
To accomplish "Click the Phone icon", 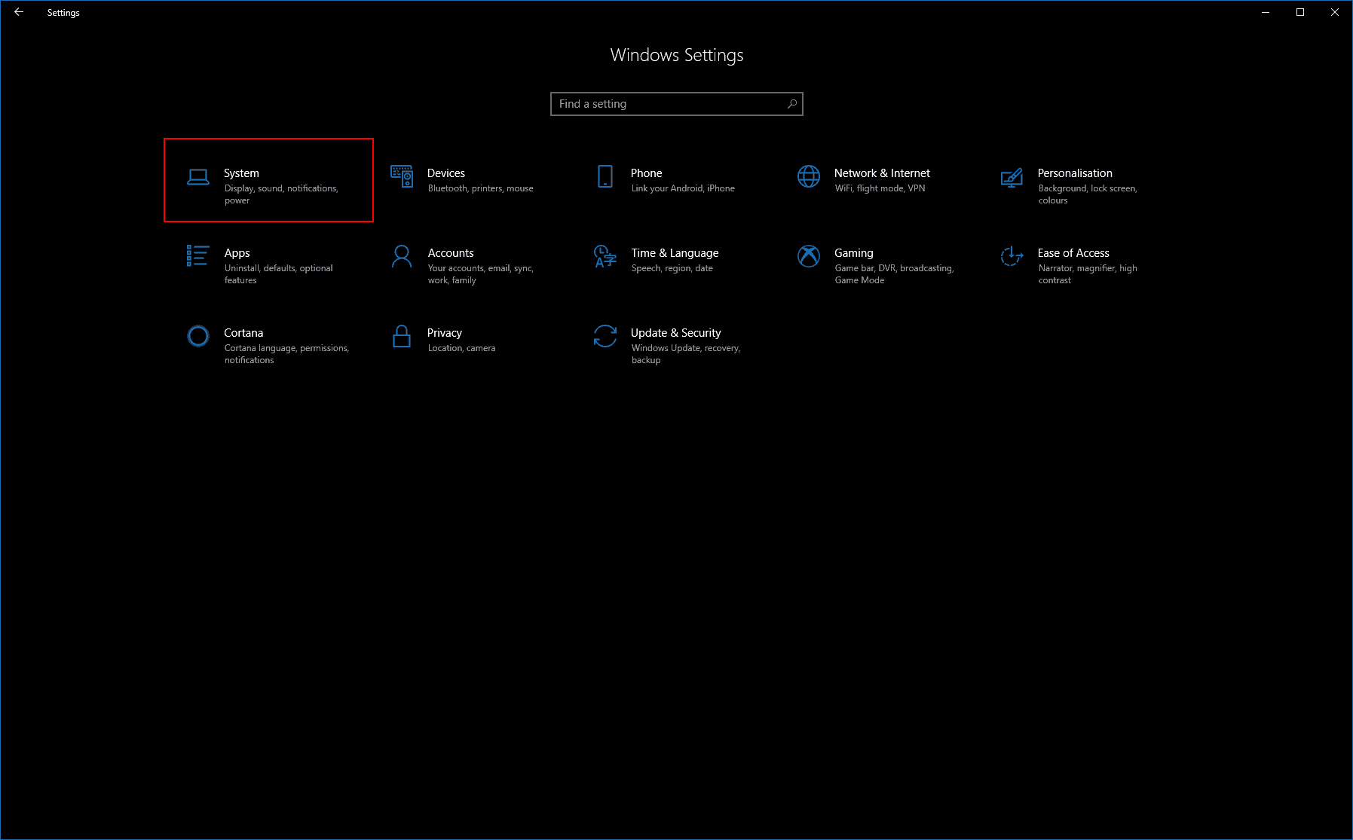I will coord(605,176).
